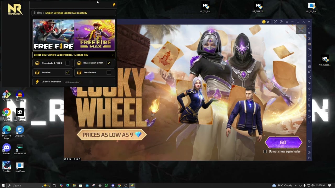Open Task View on taskbar
335x188 pixels.
[x=54, y=185]
